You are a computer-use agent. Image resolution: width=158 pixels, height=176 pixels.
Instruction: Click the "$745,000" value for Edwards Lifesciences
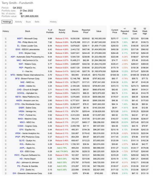pyautogui.click(x=99, y=173)
